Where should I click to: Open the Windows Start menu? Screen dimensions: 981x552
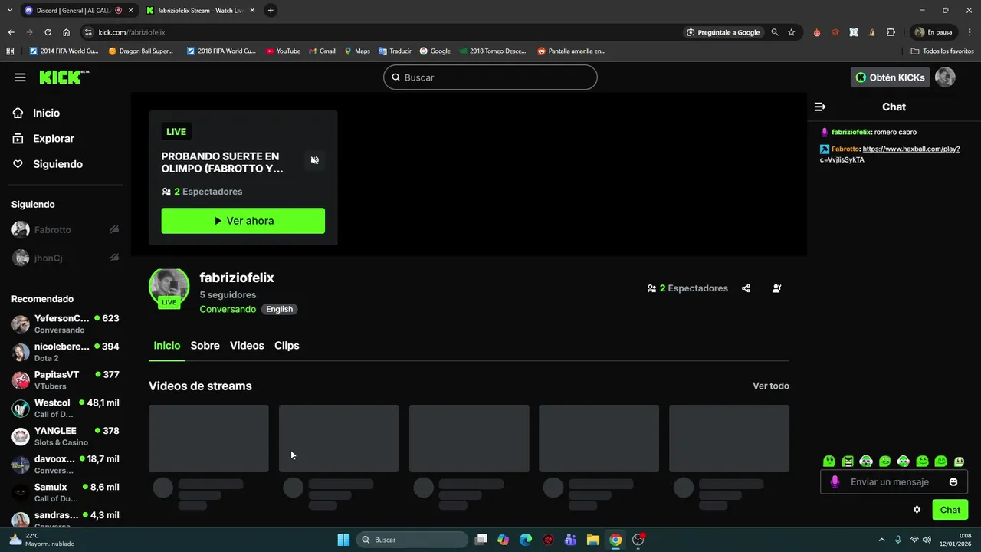click(x=343, y=540)
